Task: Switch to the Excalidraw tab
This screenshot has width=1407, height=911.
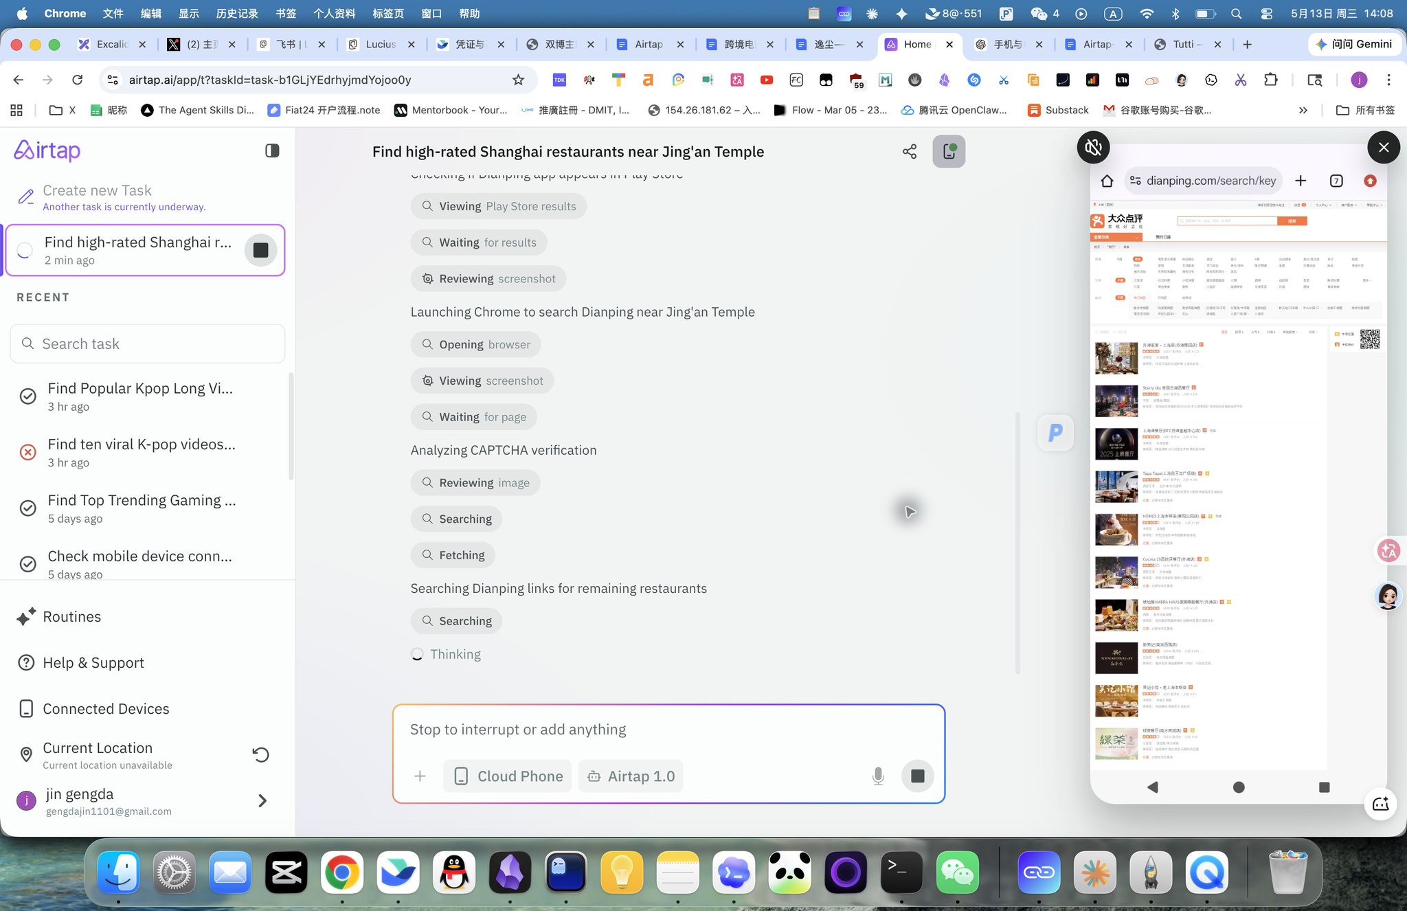Action: (112, 44)
